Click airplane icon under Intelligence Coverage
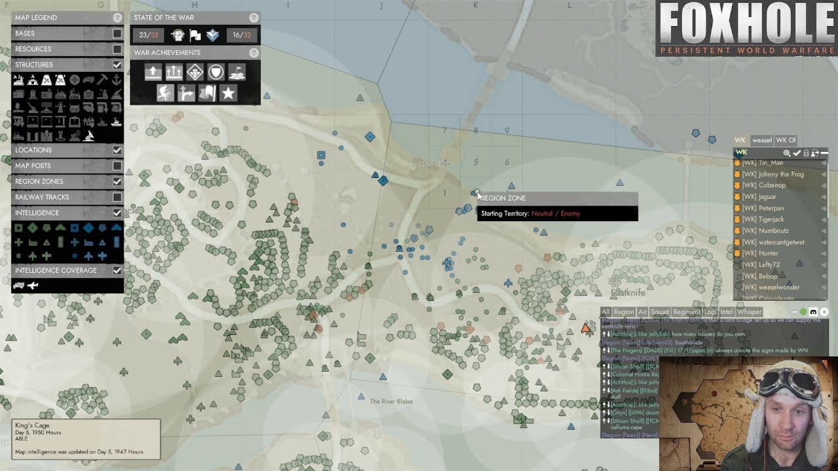The height and width of the screenshot is (471, 838). 33,285
